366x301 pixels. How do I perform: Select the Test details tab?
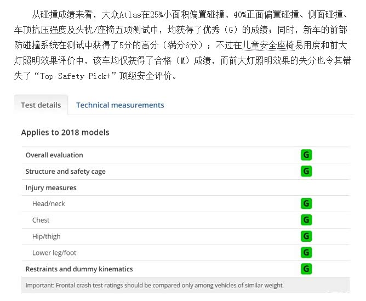point(41,105)
